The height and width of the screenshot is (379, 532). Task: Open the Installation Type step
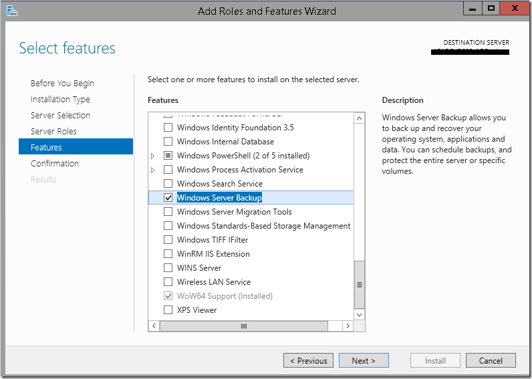(x=60, y=100)
